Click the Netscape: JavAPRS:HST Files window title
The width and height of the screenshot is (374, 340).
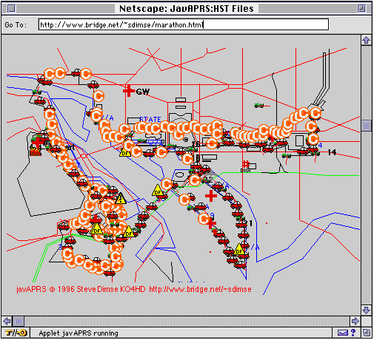[x=187, y=9]
